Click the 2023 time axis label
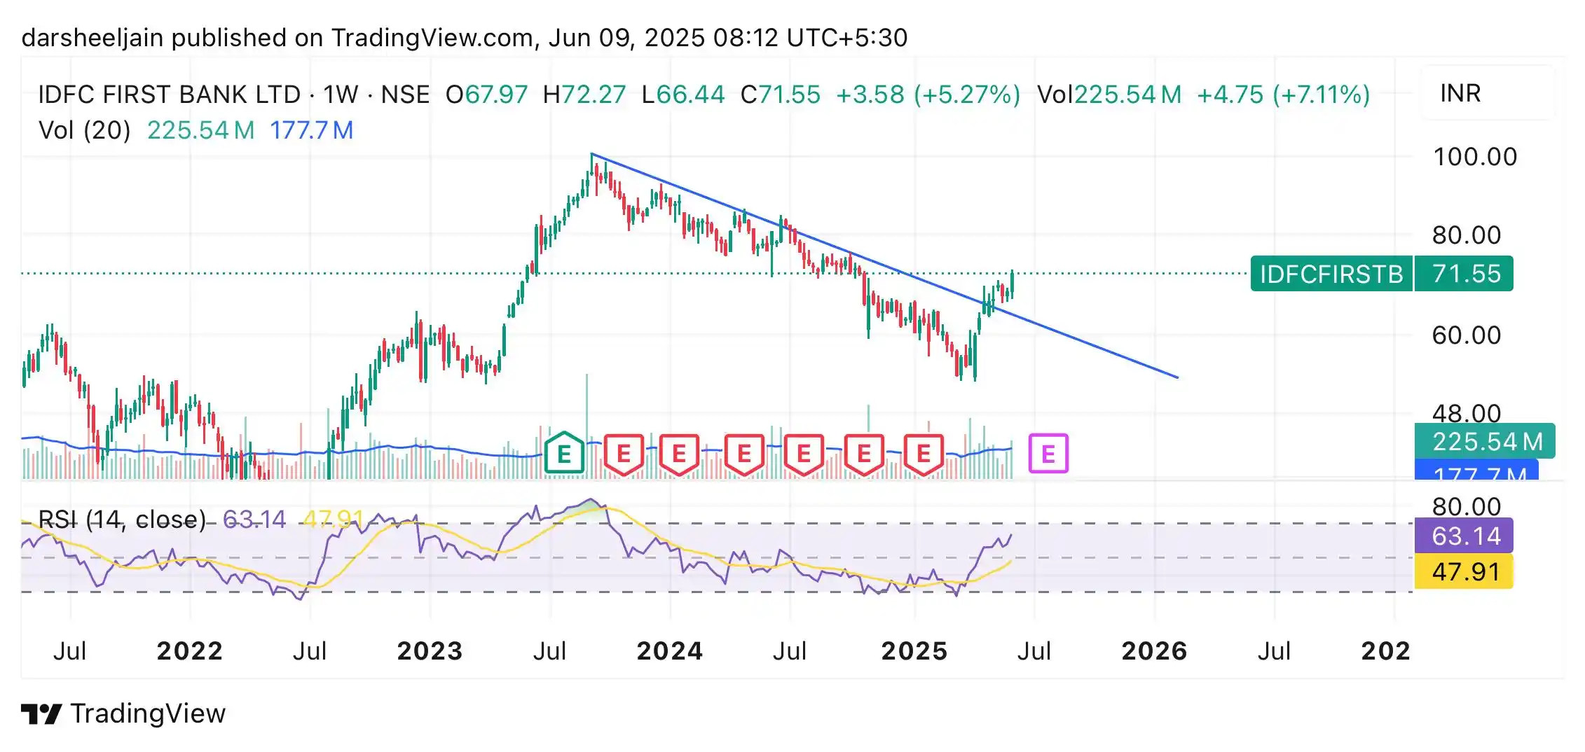The height and width of the screenshot is (752, 1585). point(430,651)
